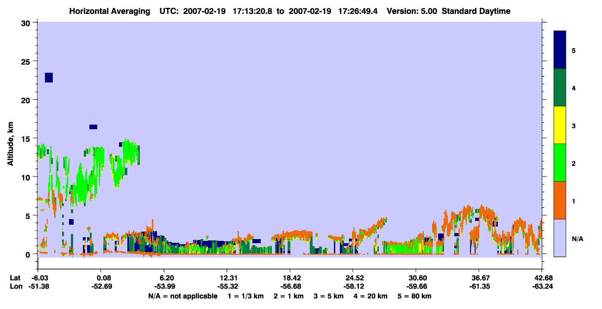Click the dark blue color bar segment 5
Screen dimensions: 602x309
tap(560, 50)
